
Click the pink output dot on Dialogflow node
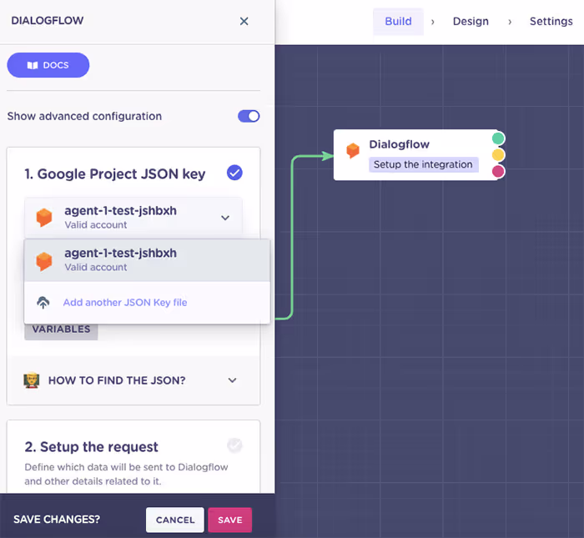pyautogui.click(x=498, y=171)
